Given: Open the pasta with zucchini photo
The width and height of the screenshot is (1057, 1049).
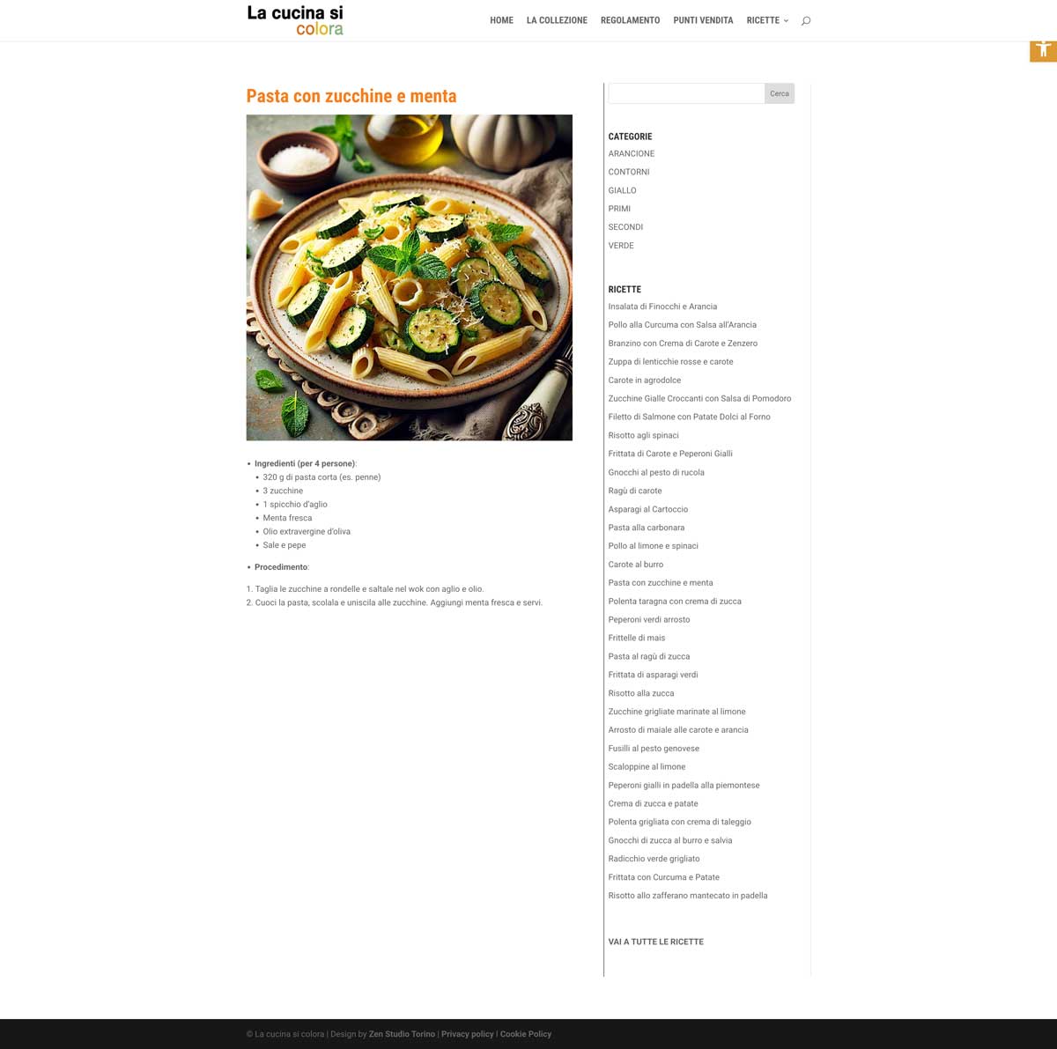Looking at the screenshot, I should (410, 277).
